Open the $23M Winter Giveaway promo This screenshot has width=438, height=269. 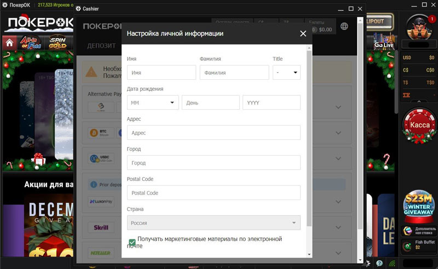(x=419, y=204)
